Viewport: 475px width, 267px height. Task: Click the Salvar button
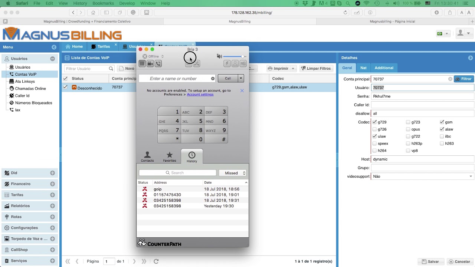[x=430, y=261]
